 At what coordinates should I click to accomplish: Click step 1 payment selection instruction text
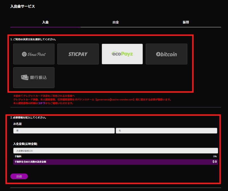33,39
